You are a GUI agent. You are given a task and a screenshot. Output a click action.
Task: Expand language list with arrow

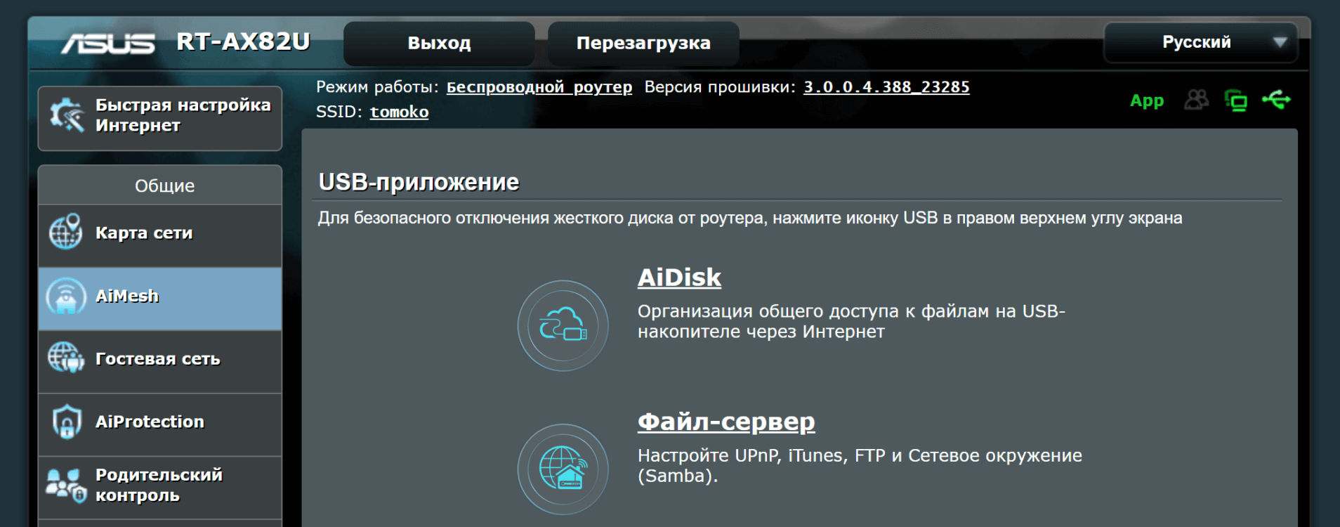click(x=1280, y=42)
